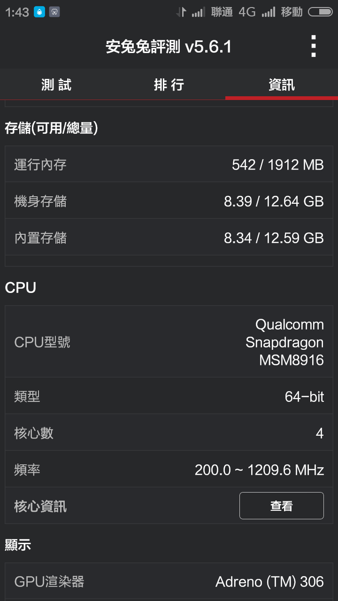Select the 資訊 tab
Viewport: 338px width, 601px height.
[x=282, y=85]
